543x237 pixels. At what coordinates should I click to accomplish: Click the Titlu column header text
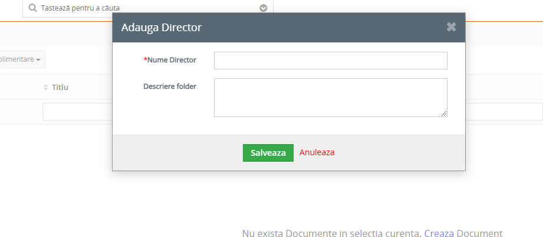[x=60, y=87]
